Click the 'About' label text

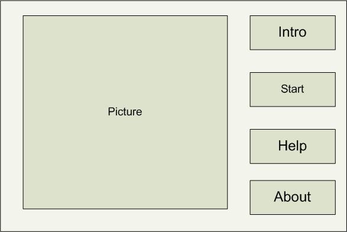coord(293,196)
